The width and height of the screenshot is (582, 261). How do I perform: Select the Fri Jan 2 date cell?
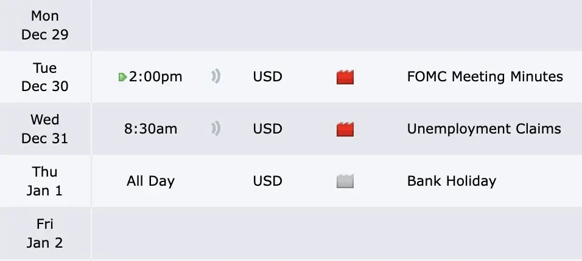click(45, 233)
